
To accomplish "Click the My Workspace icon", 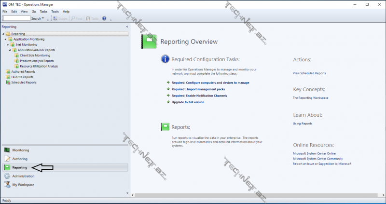I will (x=7, y=185).
